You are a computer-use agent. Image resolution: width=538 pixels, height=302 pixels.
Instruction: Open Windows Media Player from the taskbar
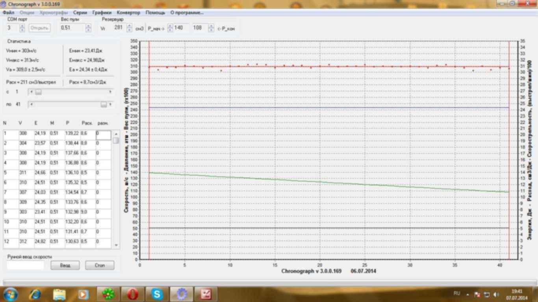point(83,294)
